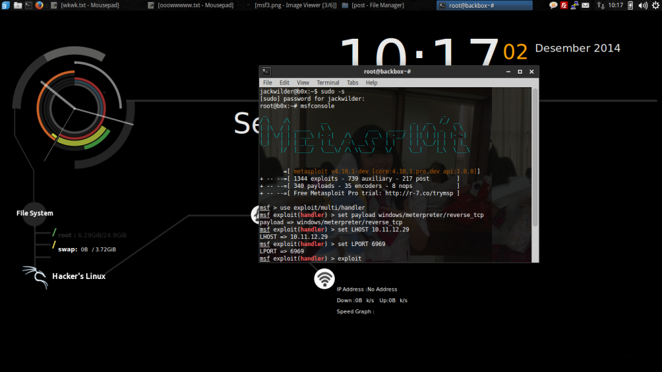Click 'set LPORT 6969' command line
Image resolution: width=662 pixels, height=372 pixels.
pos(322,243)
